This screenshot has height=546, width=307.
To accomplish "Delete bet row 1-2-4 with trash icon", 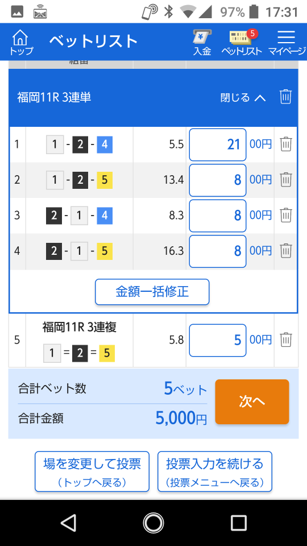I will pyautogui.click(x=286, y=144).
